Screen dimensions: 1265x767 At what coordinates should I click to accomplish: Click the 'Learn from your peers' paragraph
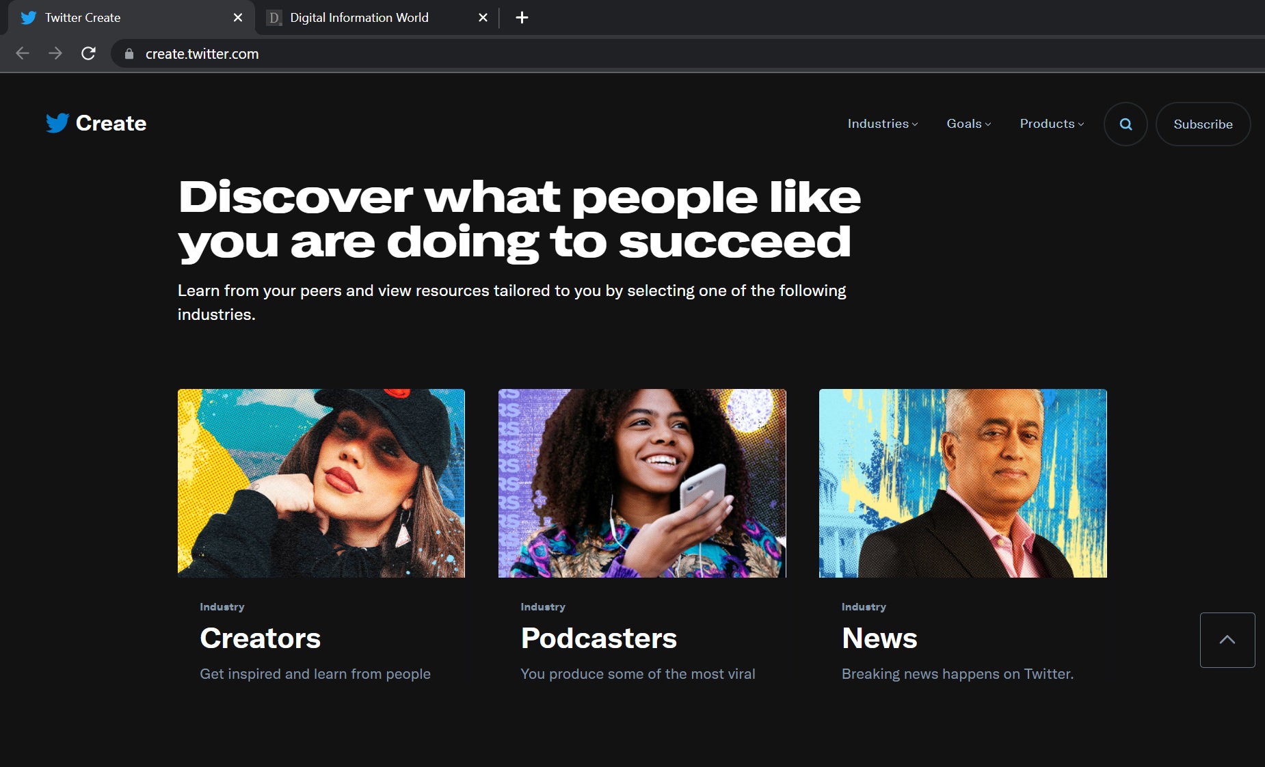coord(512,302)
